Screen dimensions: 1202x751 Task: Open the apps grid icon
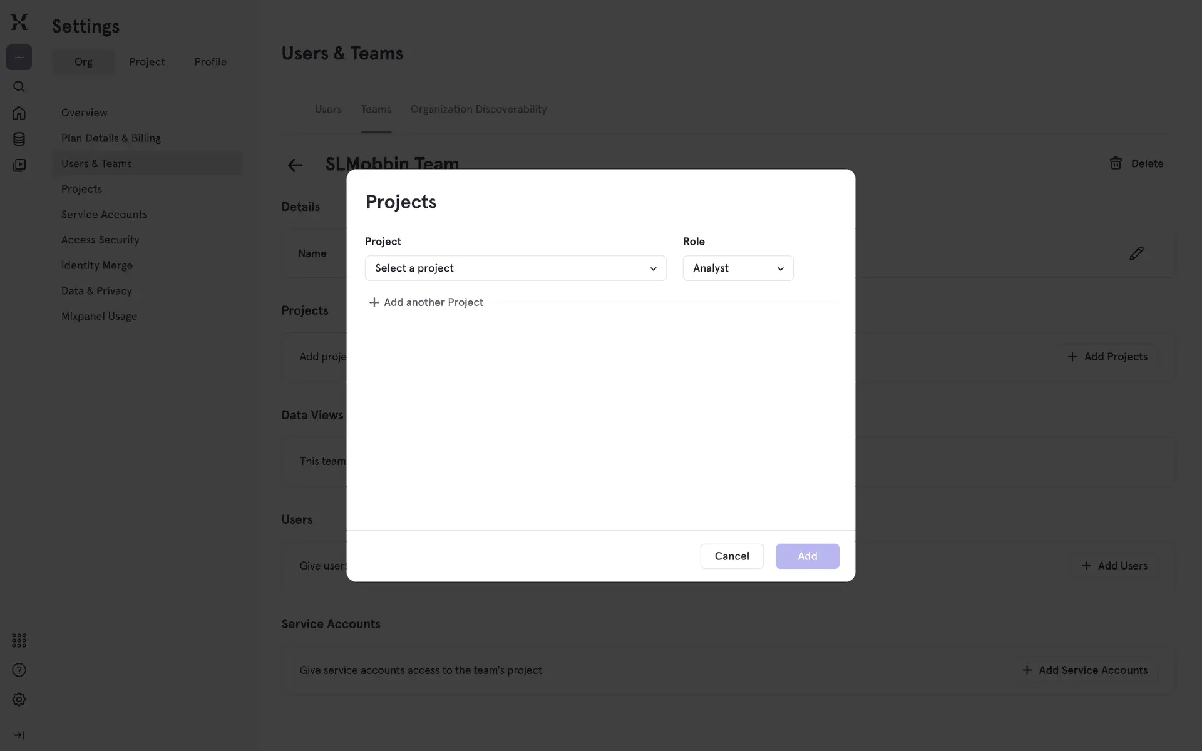pos(19,640)
